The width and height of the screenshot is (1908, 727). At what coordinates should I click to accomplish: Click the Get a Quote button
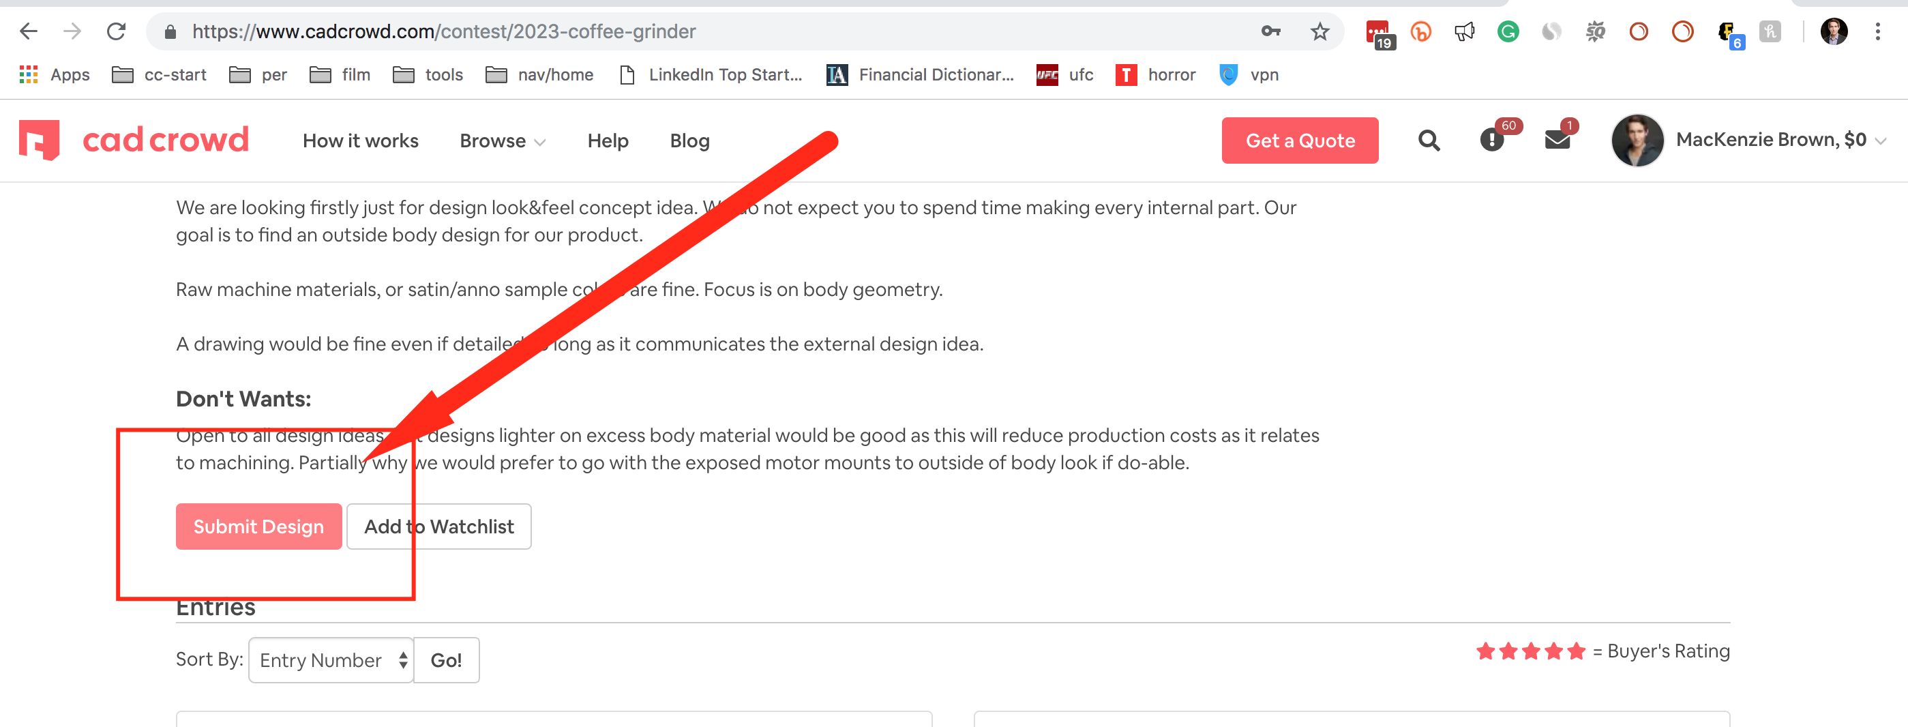tap(1299, 140)
